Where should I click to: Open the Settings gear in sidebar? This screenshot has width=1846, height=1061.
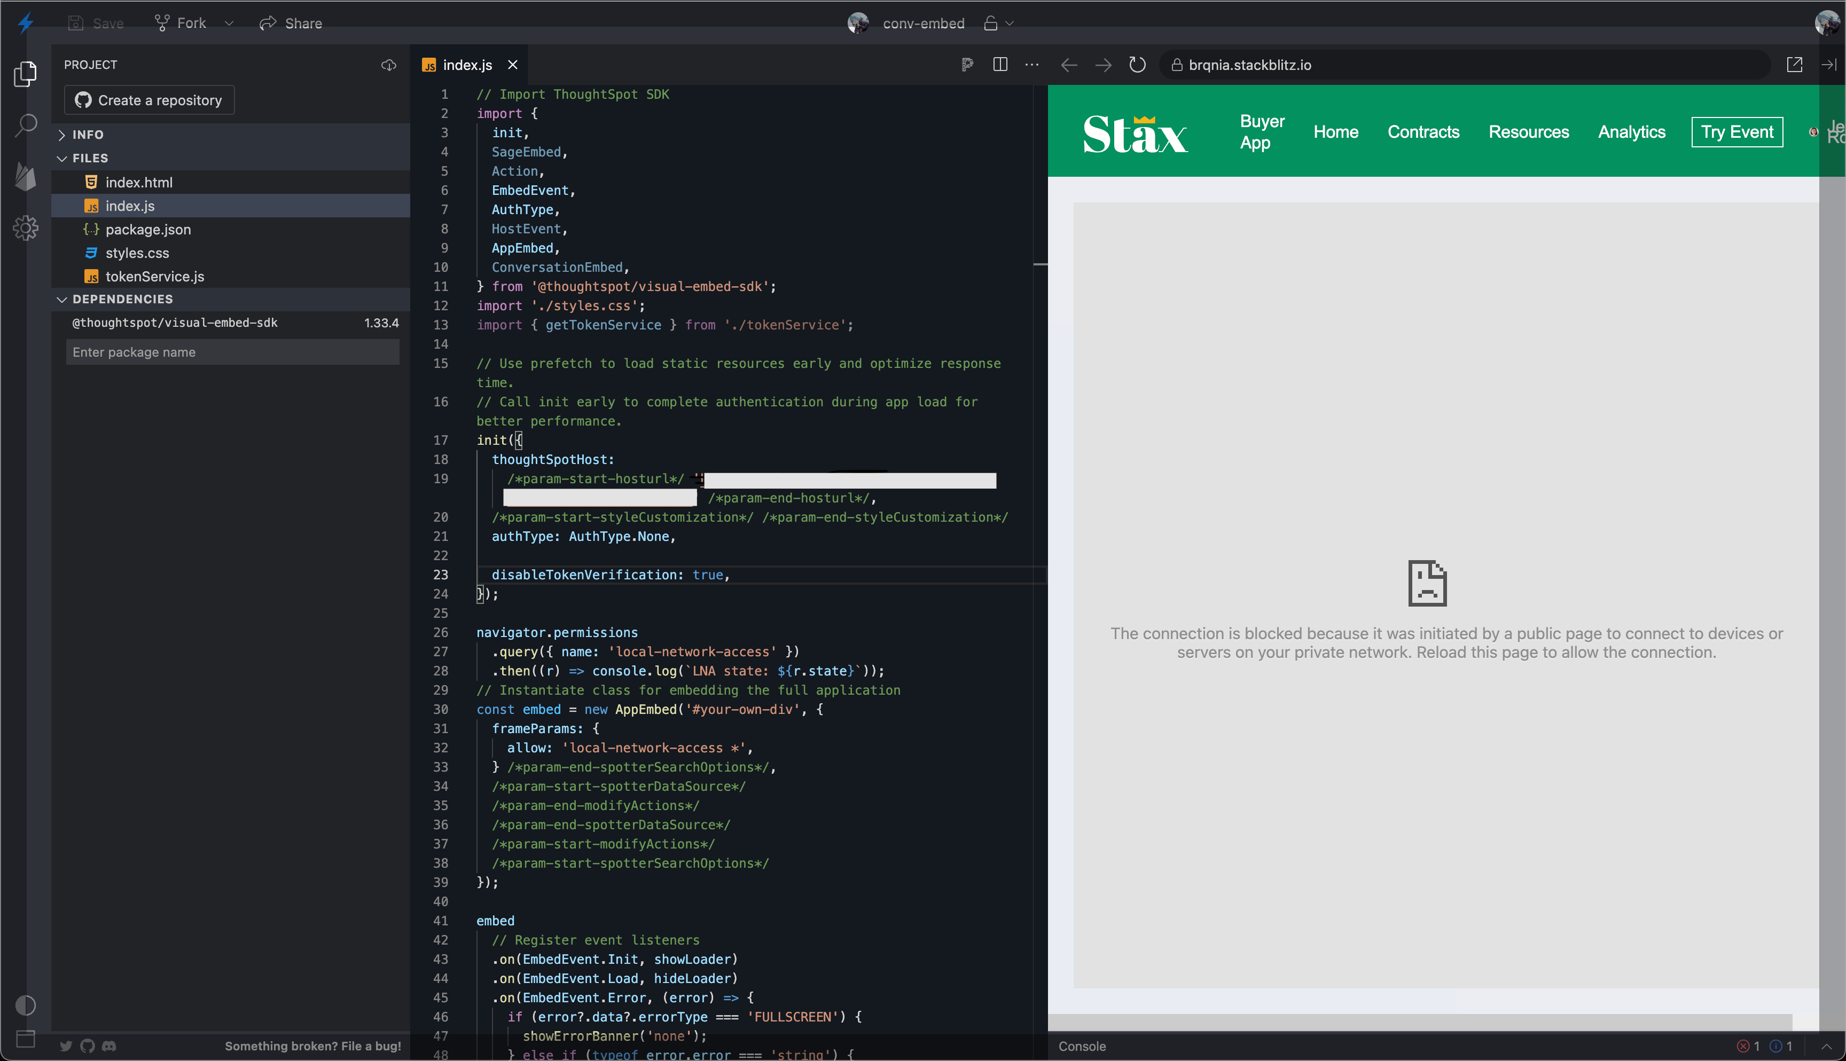[26, 228]
